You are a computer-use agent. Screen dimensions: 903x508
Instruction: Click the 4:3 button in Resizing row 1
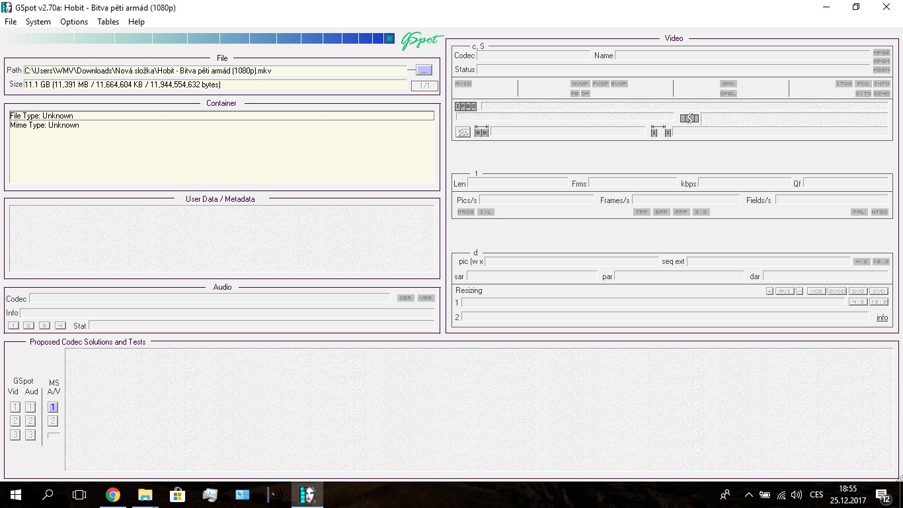point(858,302)
